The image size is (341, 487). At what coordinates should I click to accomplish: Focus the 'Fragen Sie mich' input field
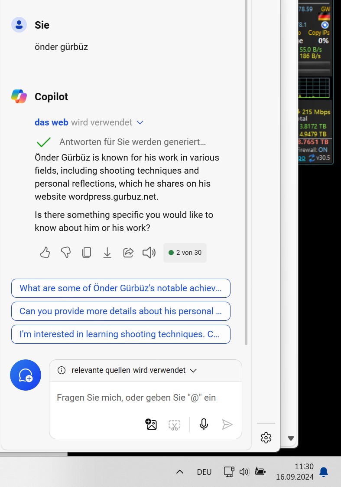coord(146,398)
